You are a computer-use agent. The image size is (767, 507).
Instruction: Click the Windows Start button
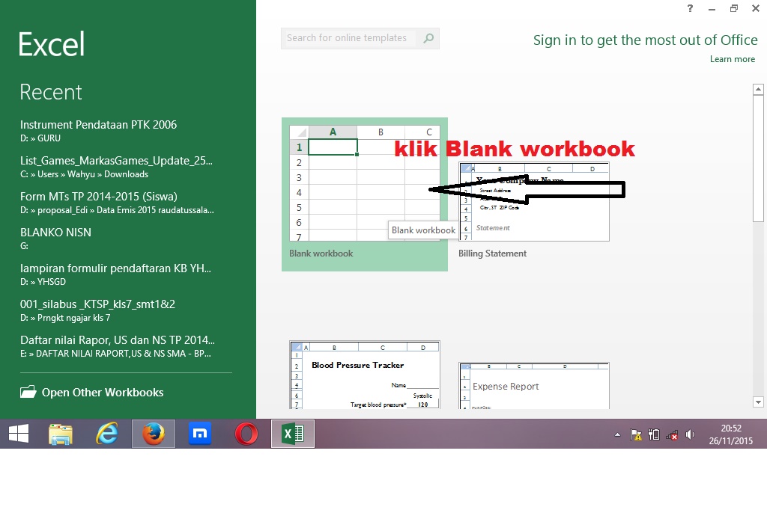(18, 434)
